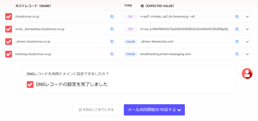Copy the emailtracking.email-messaging.com value
This screenshot has width=258, height=121.
(x=237, y=54)
